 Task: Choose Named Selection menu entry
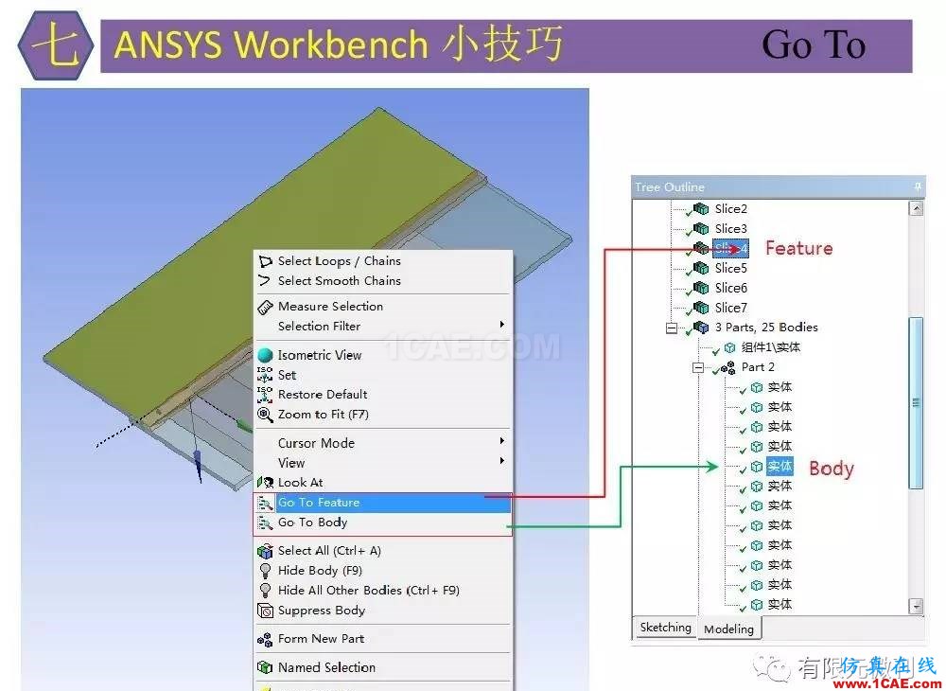pyautogui.click(x=382, y=667)
